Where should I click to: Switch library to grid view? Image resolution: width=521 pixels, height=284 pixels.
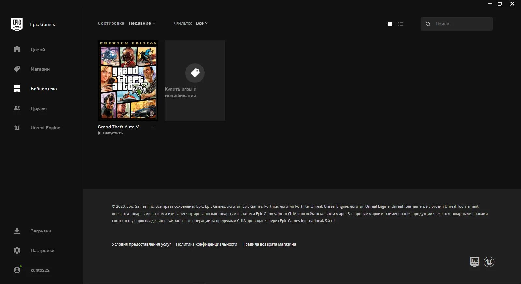tap(390, 24)
